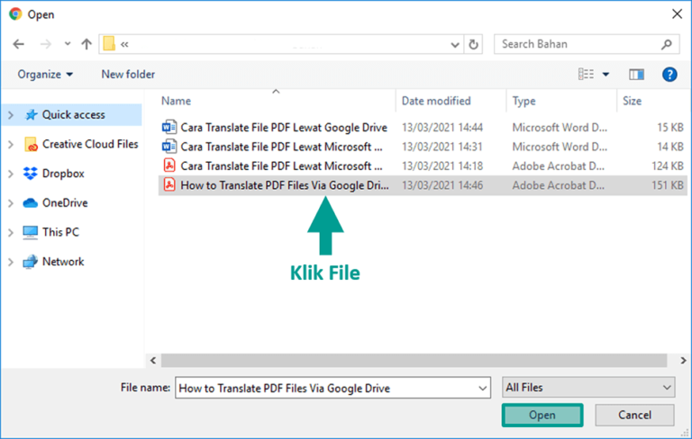
Task: Select How to Translate PDF Files file
Action: tap(285, 185)
